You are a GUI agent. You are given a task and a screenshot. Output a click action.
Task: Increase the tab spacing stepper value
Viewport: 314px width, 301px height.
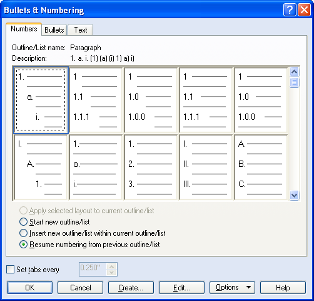(112, 267)
